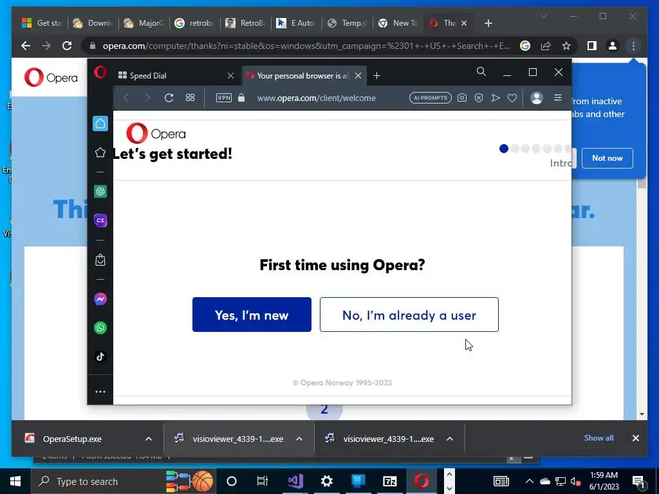Switch to Chrome 'retroba' Google tab

[195, 23]
